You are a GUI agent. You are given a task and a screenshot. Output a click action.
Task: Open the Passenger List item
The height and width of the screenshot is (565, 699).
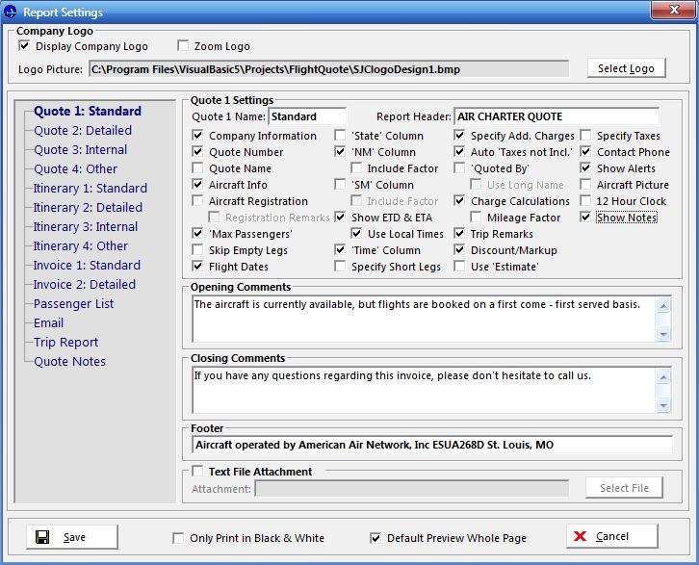[x=73, y=303]
